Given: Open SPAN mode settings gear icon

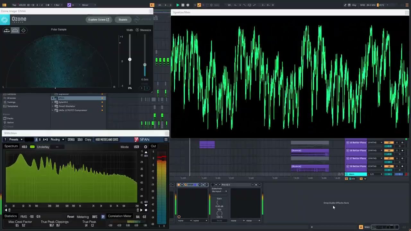Looking at the screenshot, I should (145, 147).
